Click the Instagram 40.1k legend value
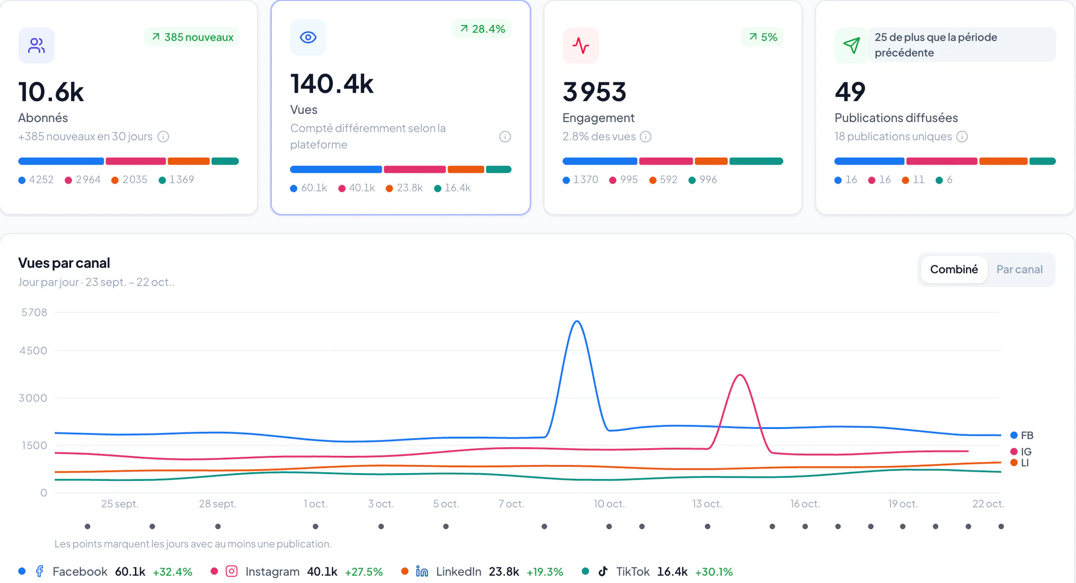 coord(322,571)
